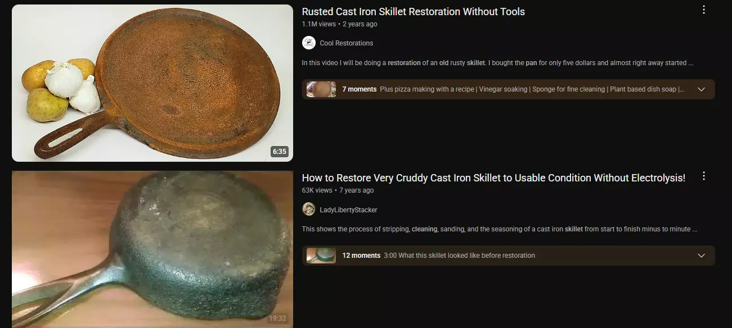Click the rusted skillet video description text
This screenshot has height=328, width=732.
click(497, 63)
